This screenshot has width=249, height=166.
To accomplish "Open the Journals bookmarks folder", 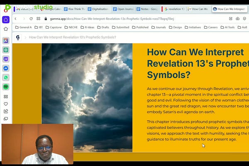I will point(159,27).
